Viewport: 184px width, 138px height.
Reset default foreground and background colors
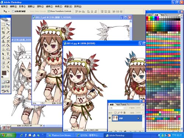[x=3, y=77]
